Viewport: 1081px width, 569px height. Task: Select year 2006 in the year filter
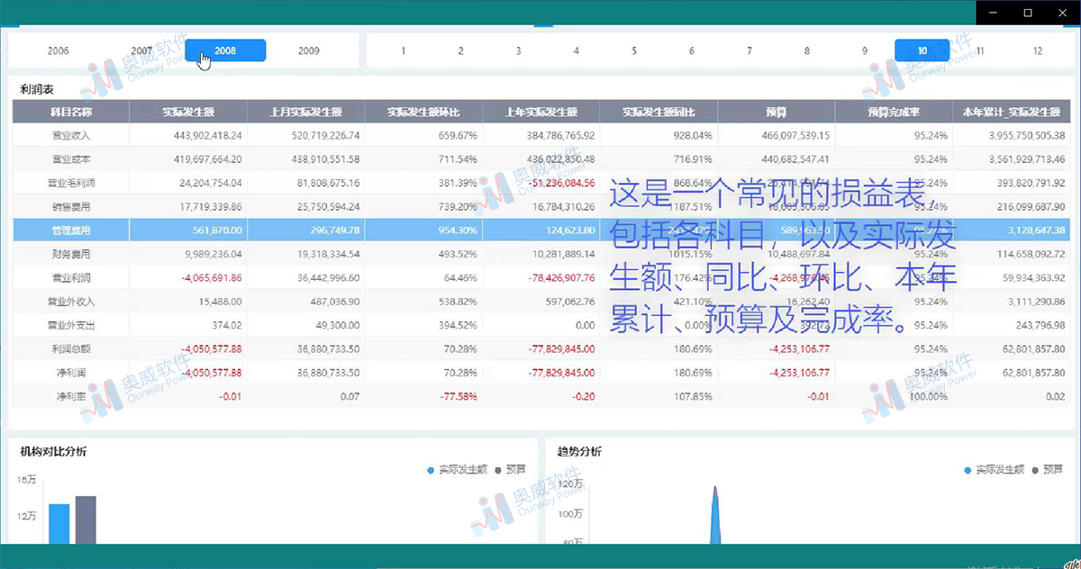[x=58, y=51]
